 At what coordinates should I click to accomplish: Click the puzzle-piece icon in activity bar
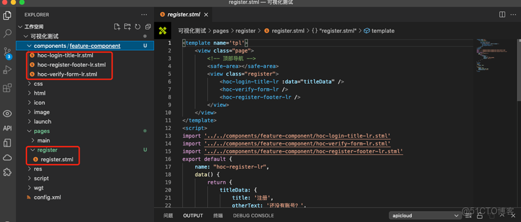tap(7, 172)
